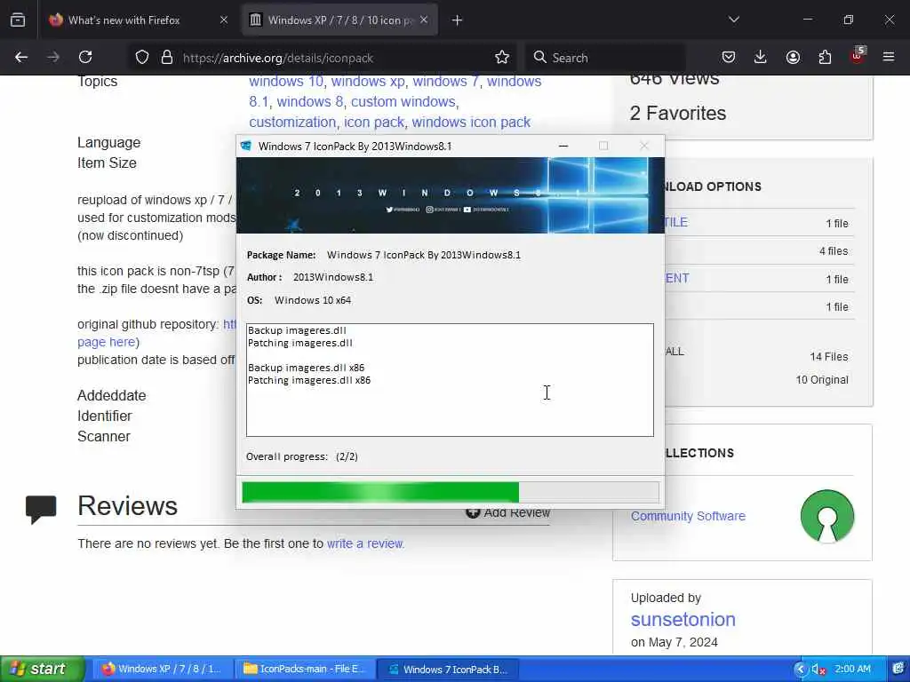Image resolution: width=910 pixels, height=682 pixels.
Task: Click the Reviews speech bubble icon
Action: click(x=41, y=510)
